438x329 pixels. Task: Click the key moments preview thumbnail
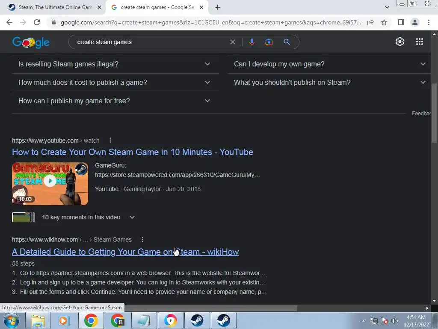click(24, 217)
